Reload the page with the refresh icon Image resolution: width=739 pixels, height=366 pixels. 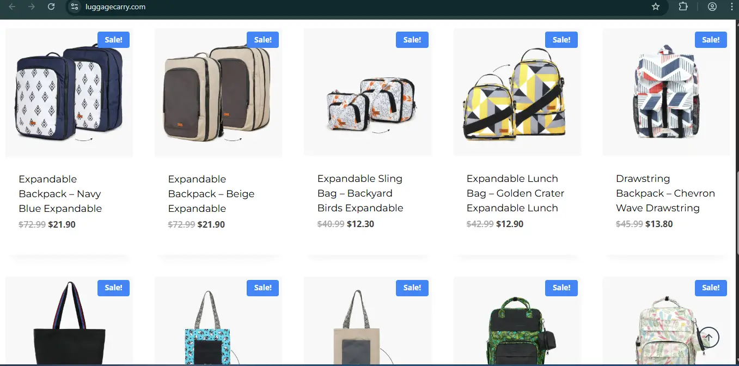[51, 7]
